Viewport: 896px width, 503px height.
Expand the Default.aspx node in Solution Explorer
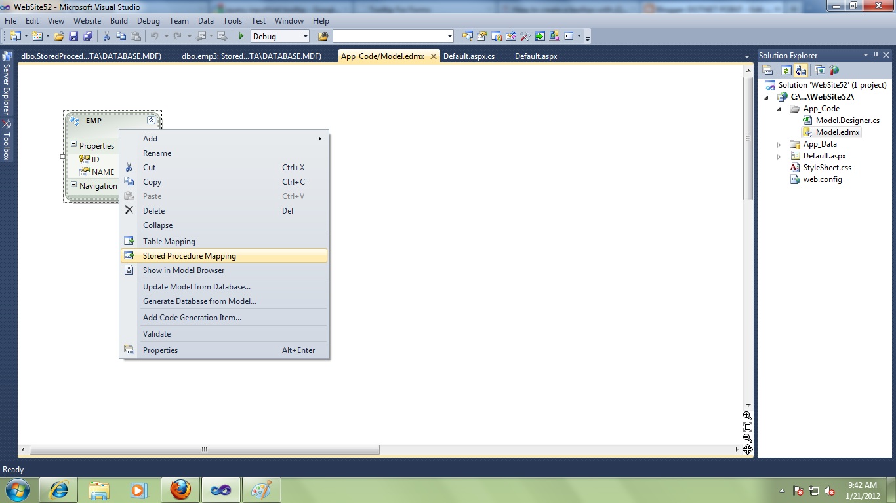778,156
